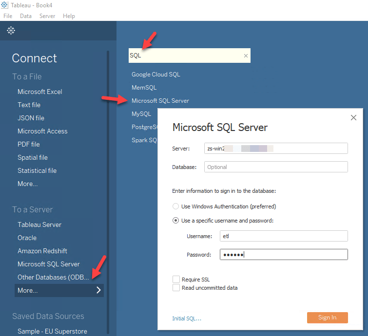Connect to a Text file
Image resolution: width=368 pixels, height=336 pixels.
29,105
